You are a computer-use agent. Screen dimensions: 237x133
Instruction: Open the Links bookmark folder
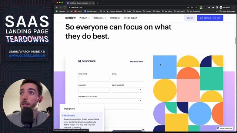coord(157,11)
